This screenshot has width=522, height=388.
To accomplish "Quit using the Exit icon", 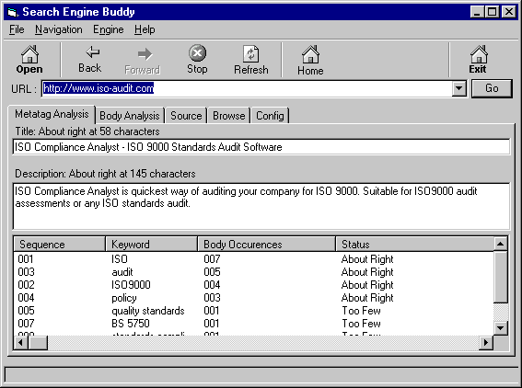I will click(x=479, y=54).
